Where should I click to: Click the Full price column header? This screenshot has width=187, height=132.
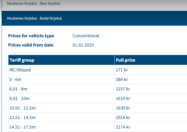[125, 60]
